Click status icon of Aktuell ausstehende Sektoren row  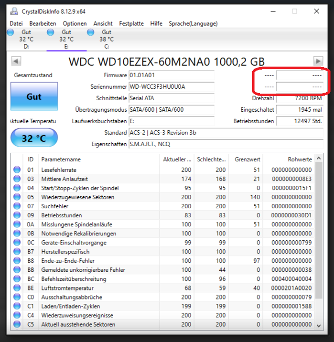click(x=17, y=324)
